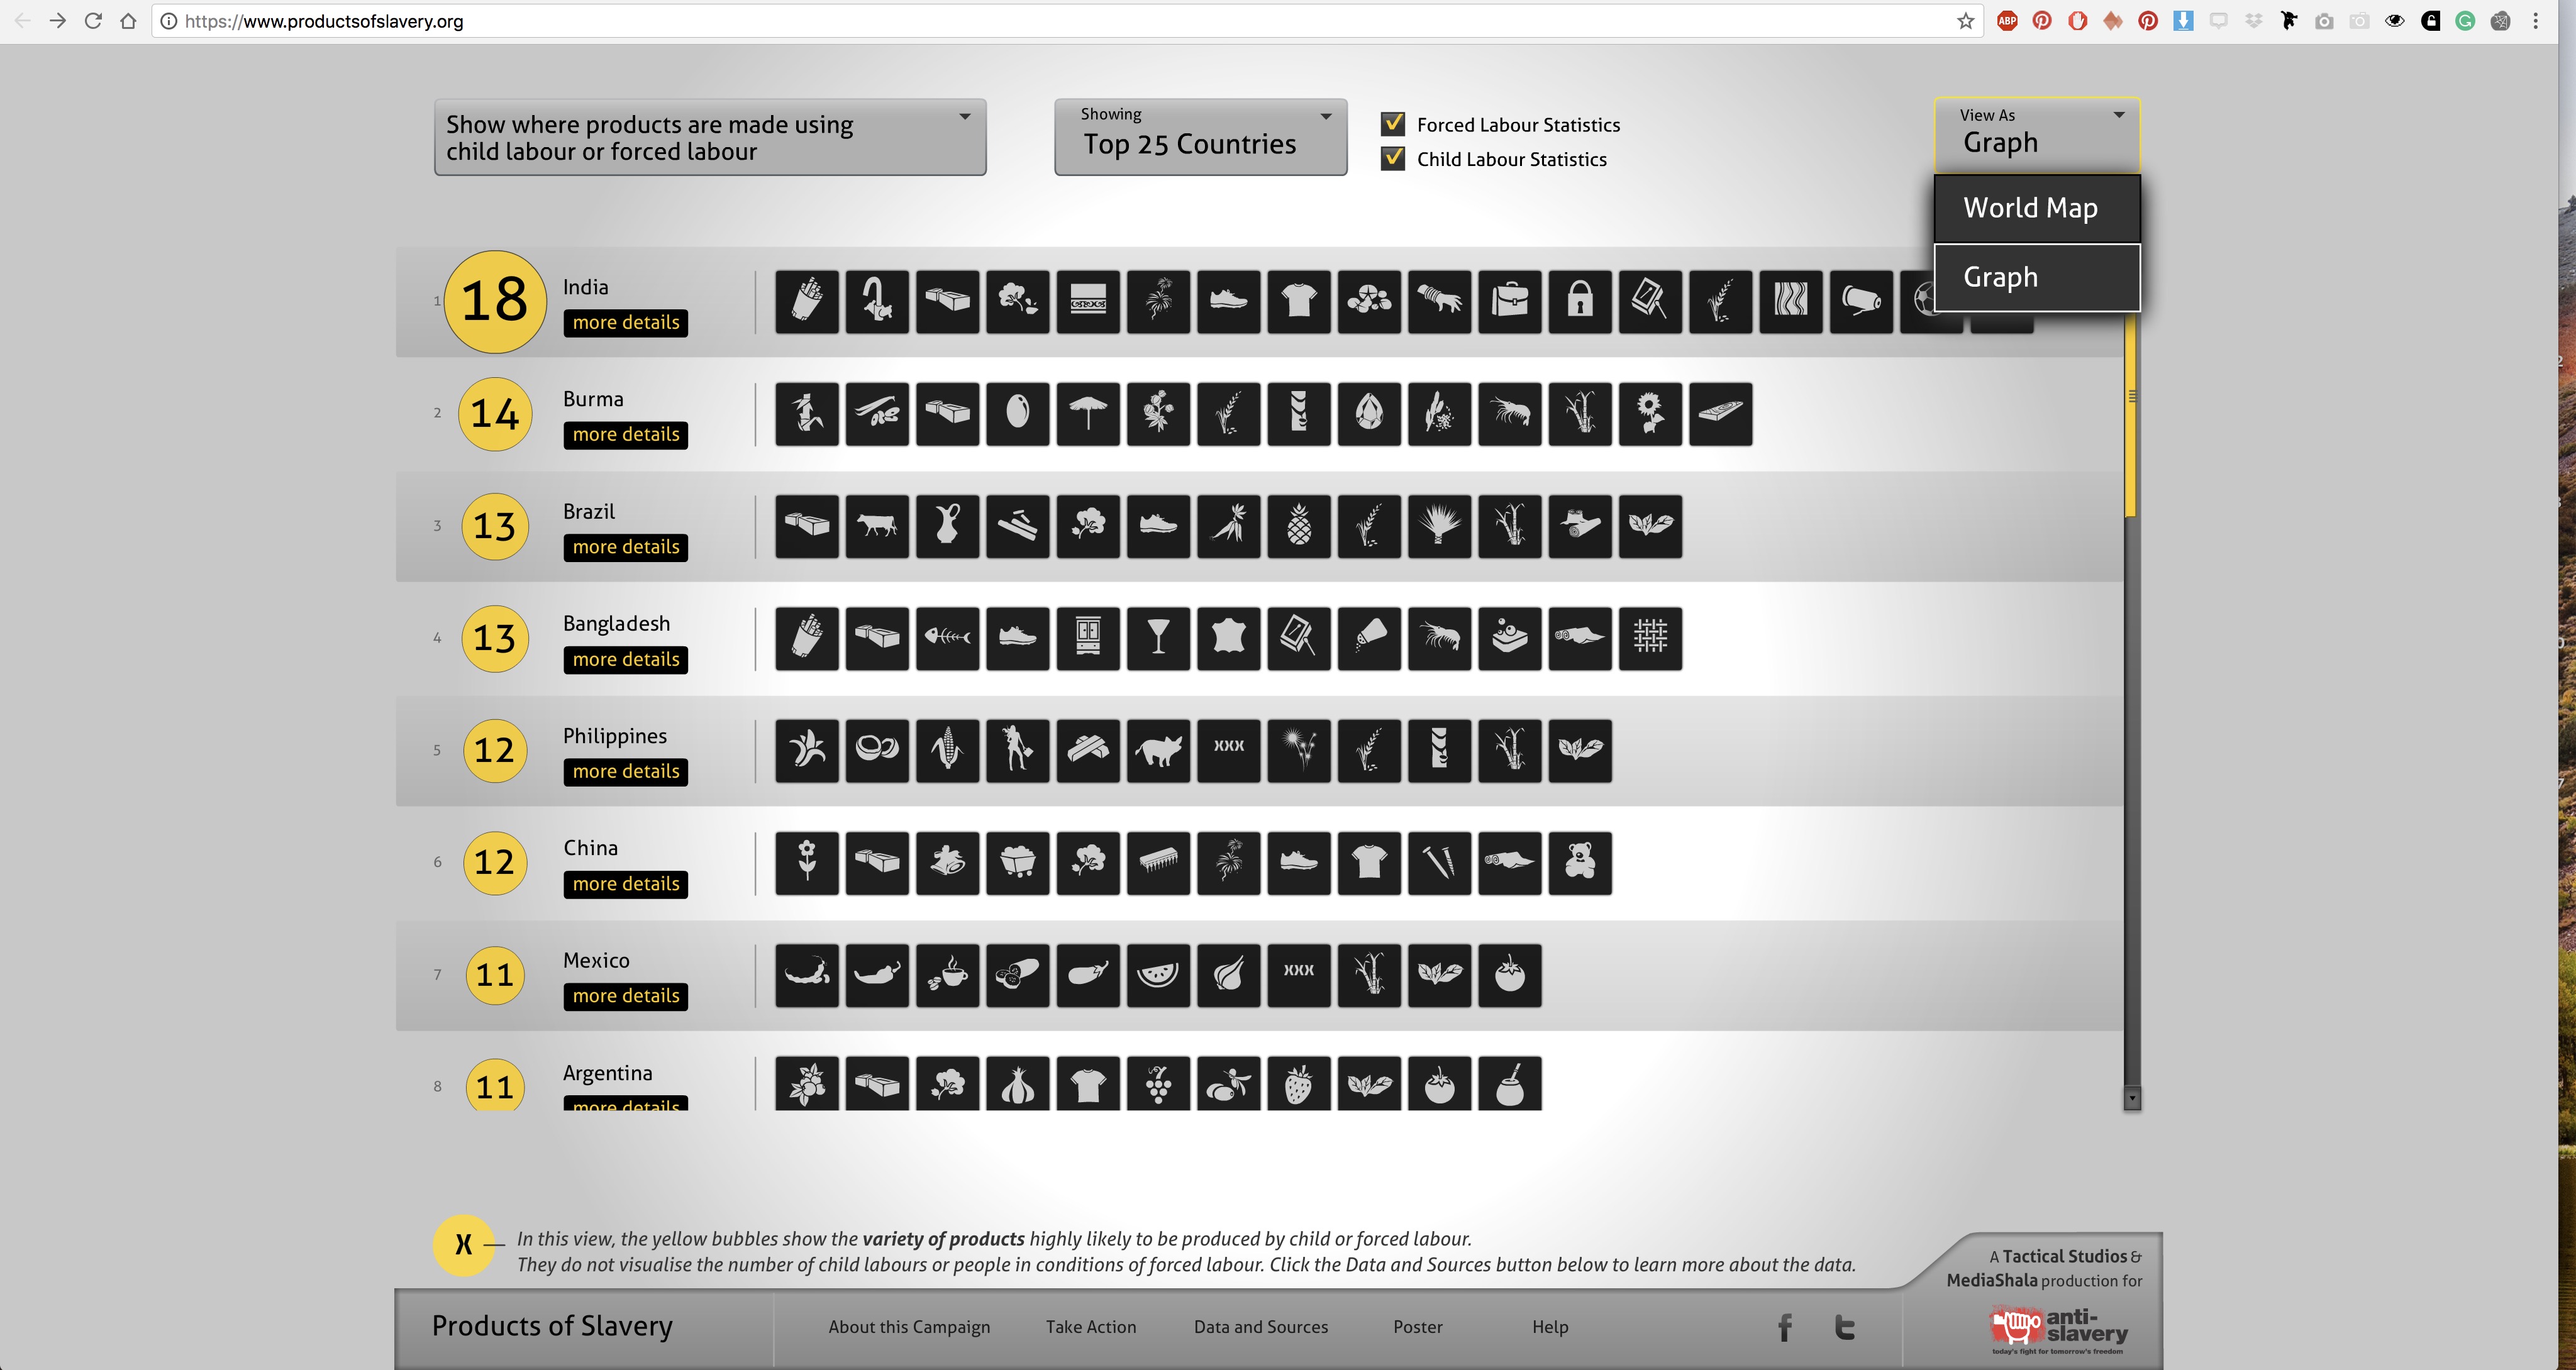The image size is (2576, 1370).
Task: Click the yerba mate gourd icon for Argentina
Action: coord(1510,1084)
